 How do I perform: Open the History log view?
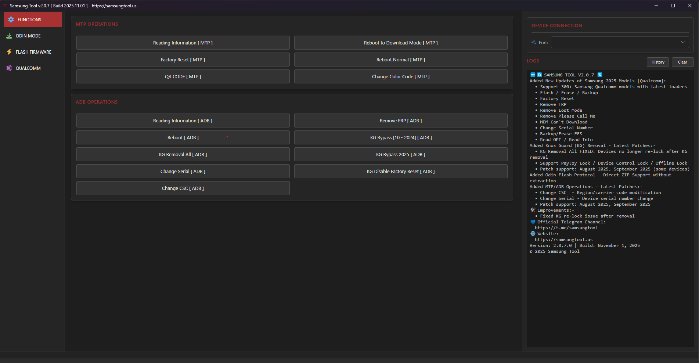point(657,62)
